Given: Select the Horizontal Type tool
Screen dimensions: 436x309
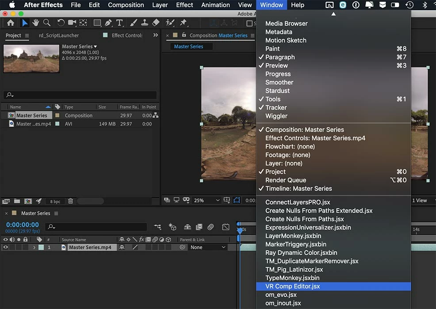Looking at the screenshot, I should point(119,23).
